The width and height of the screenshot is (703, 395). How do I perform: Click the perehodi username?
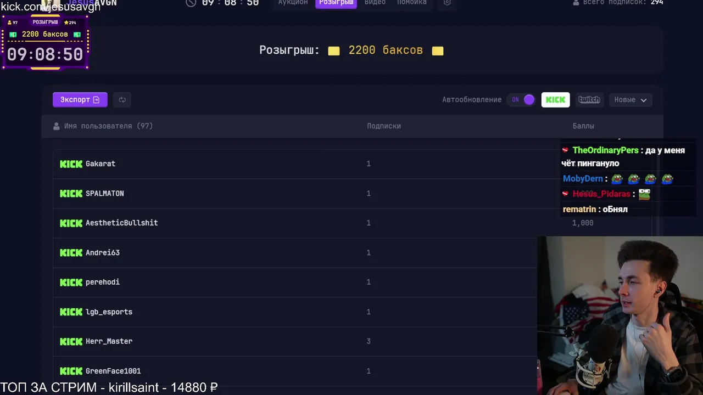point(103,283)
